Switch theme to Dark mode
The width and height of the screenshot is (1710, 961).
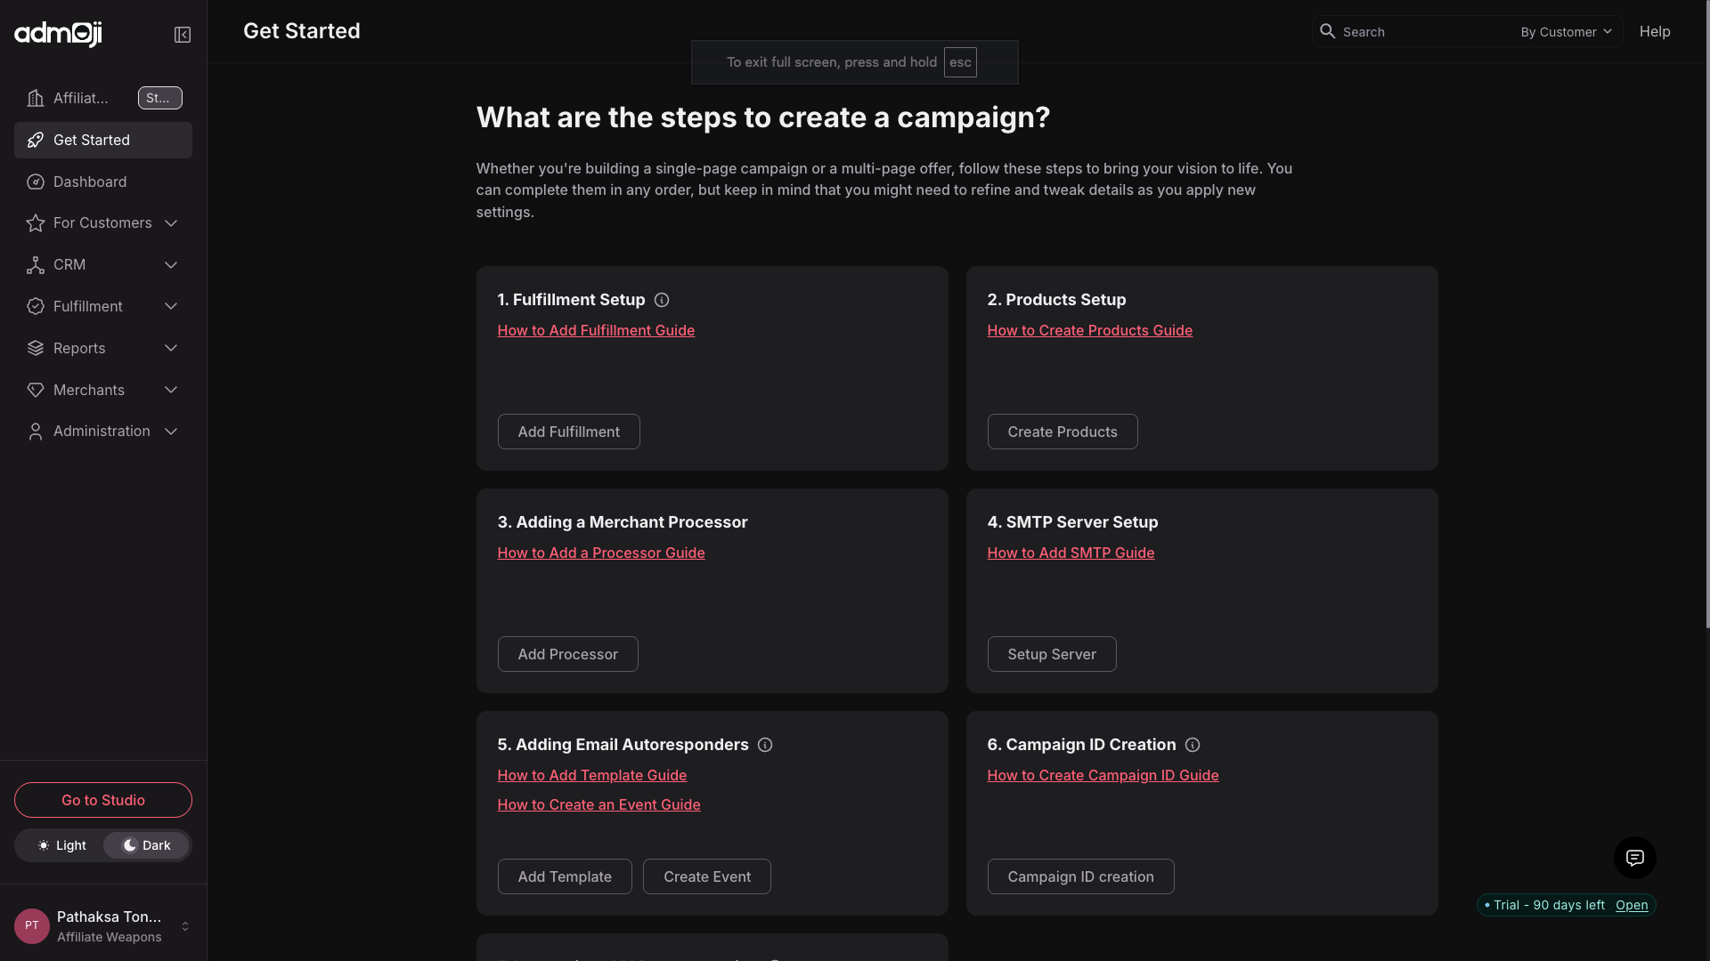click(146, 845)
